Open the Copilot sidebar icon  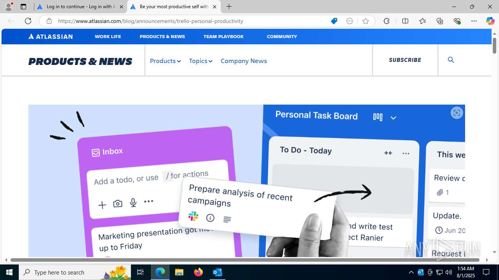[x=490, y=21]
